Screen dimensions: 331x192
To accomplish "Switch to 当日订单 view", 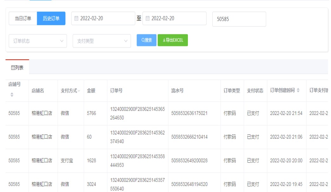I will point(23,18).
